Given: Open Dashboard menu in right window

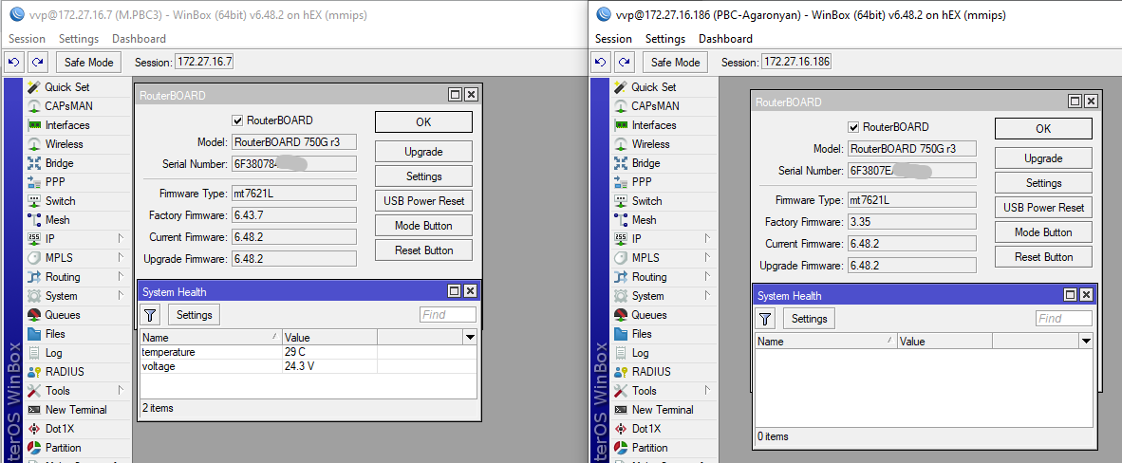Looking at the screenshot, I should coord(725,39).
